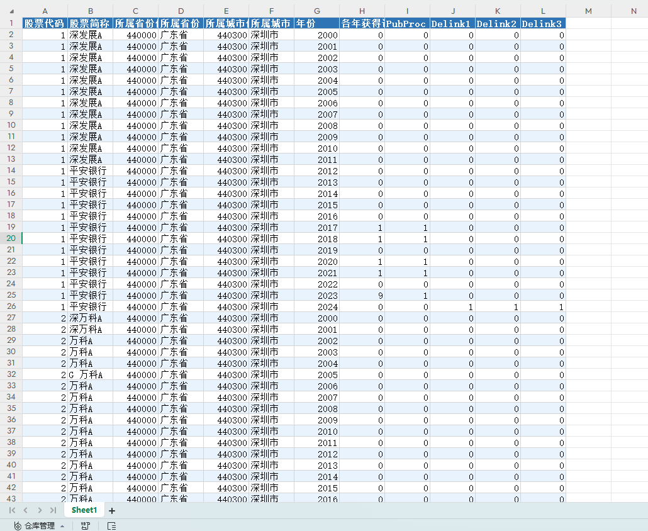This screenshot has width=648, height=531.
Task: Select column M header
Action: (x=588, y=11)
